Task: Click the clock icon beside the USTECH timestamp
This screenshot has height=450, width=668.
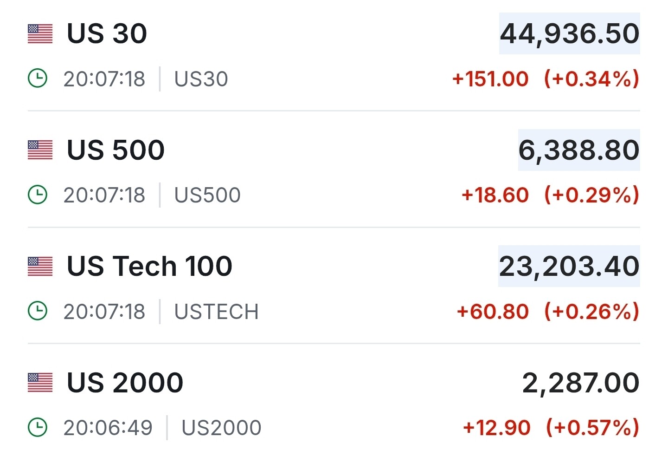Action: tap(38, 311)
